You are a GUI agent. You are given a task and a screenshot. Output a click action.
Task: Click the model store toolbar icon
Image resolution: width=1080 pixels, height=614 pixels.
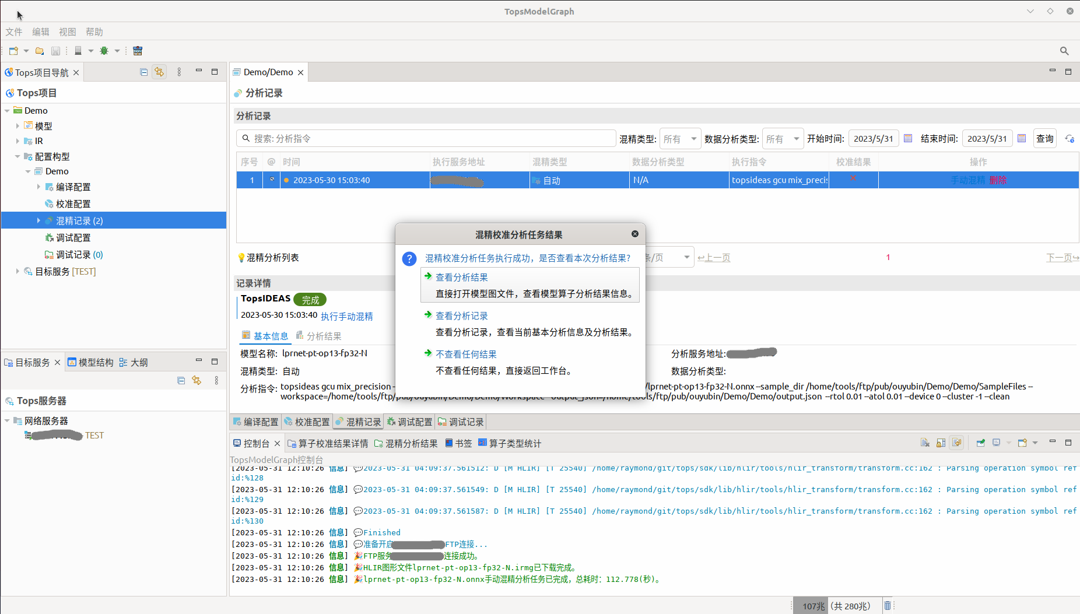[138, 51]
